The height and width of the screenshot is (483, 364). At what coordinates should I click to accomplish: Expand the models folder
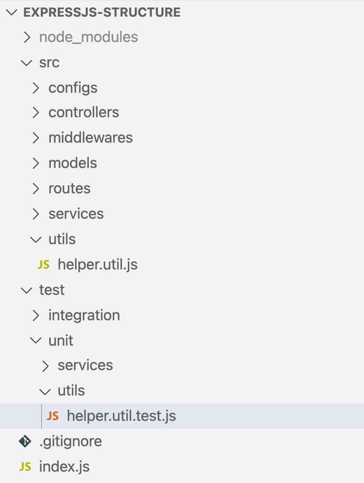coord(73,163)
